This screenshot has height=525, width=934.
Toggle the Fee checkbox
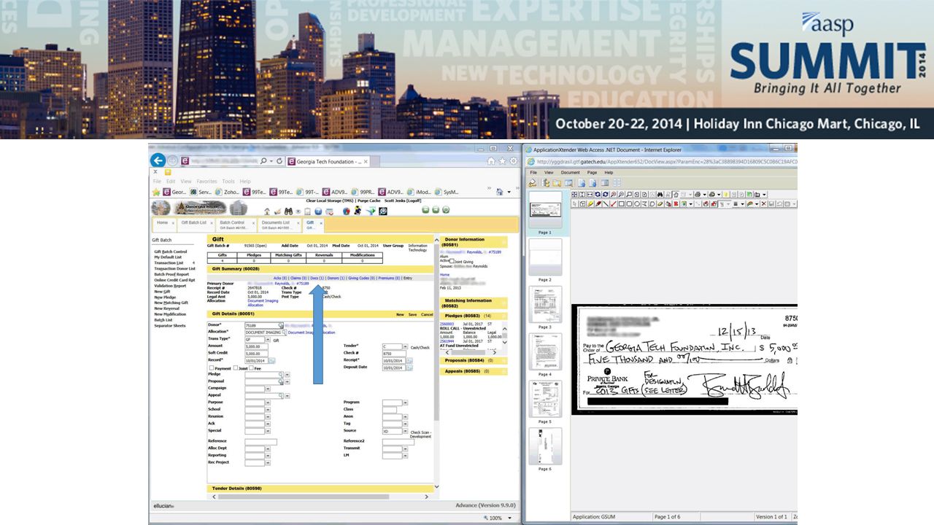point(251,367)
